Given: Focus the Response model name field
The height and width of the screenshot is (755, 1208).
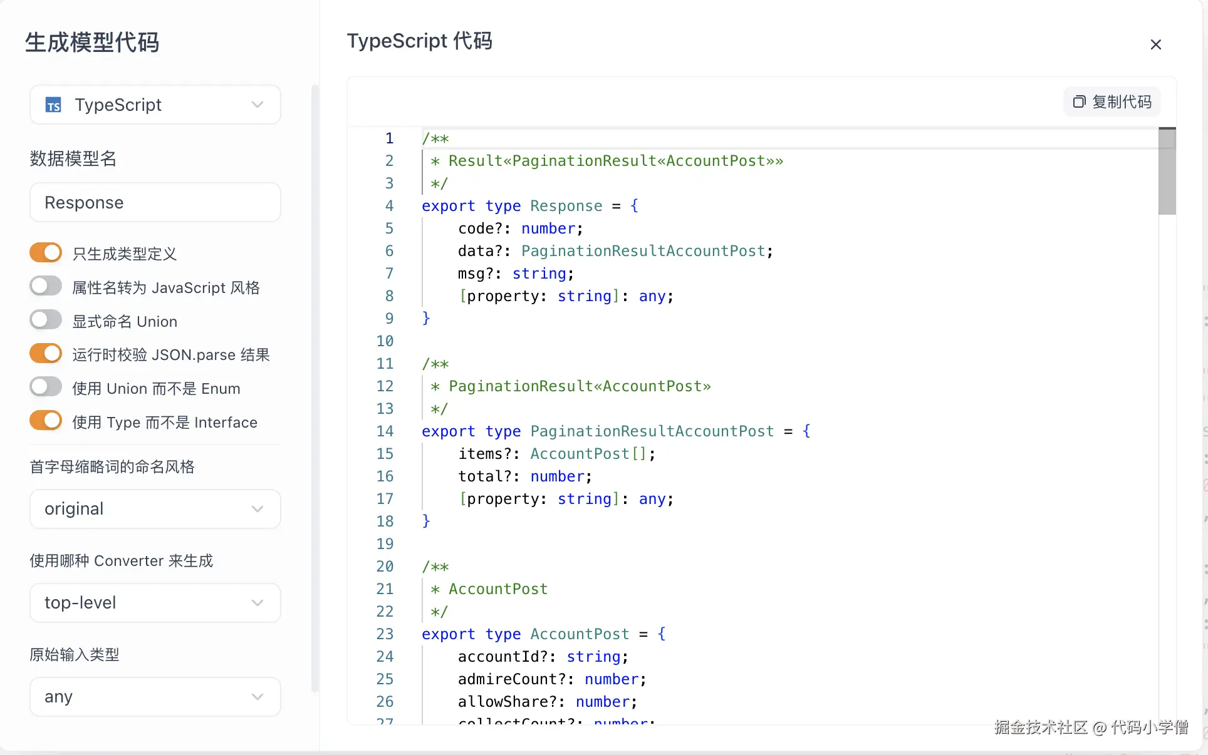Looking at the screenshot, I should (x=155, y=203).
